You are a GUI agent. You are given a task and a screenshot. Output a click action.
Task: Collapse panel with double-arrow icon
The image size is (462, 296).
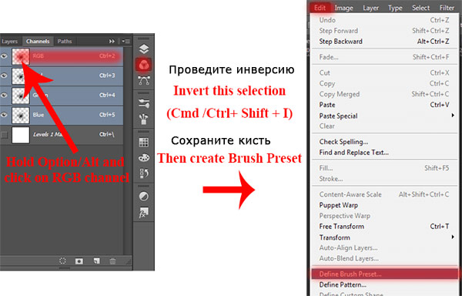(x=112, y=42)
